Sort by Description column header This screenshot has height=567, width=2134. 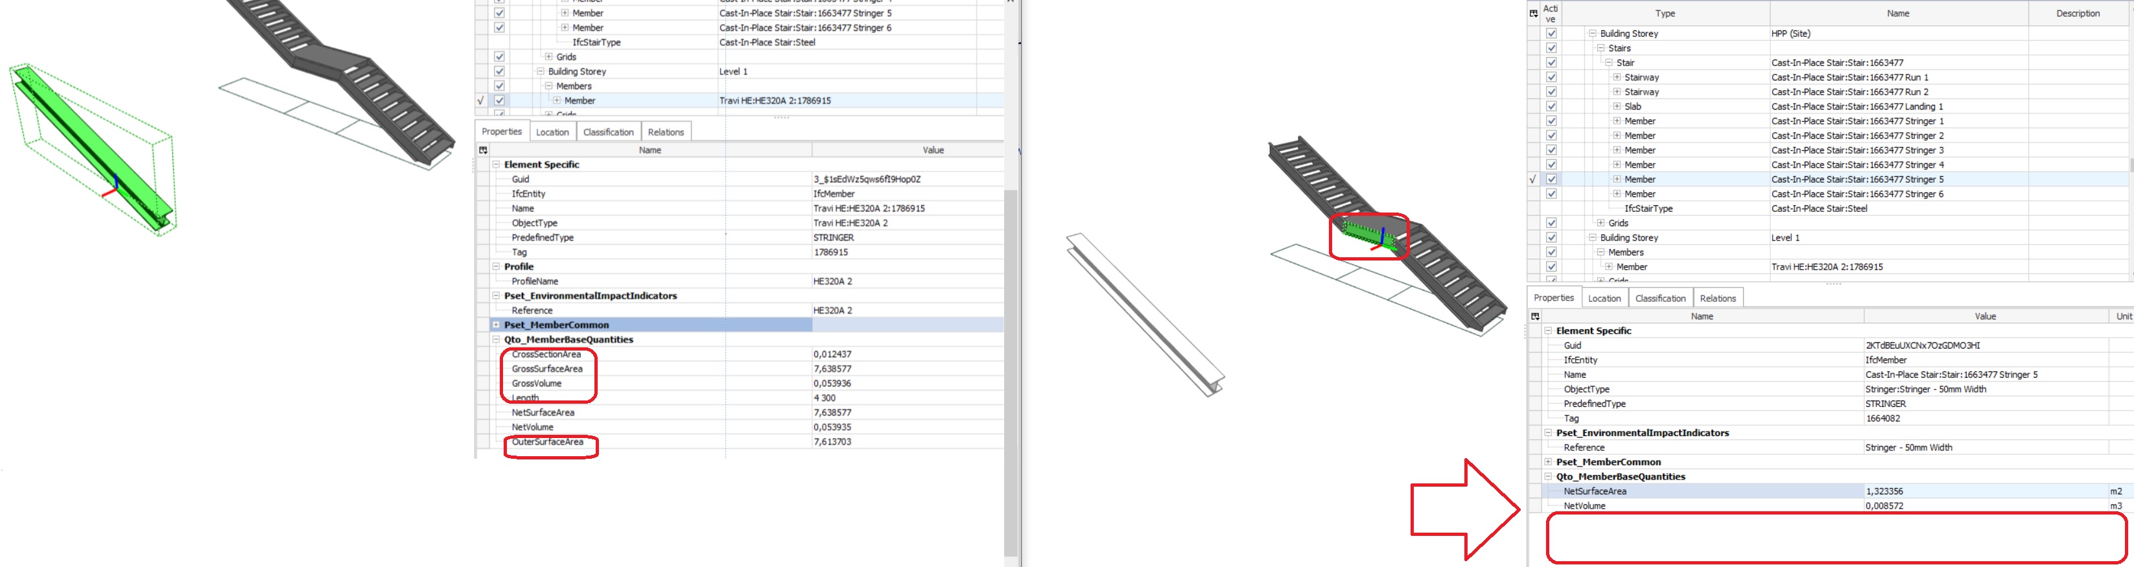(x=2078, y=13)
